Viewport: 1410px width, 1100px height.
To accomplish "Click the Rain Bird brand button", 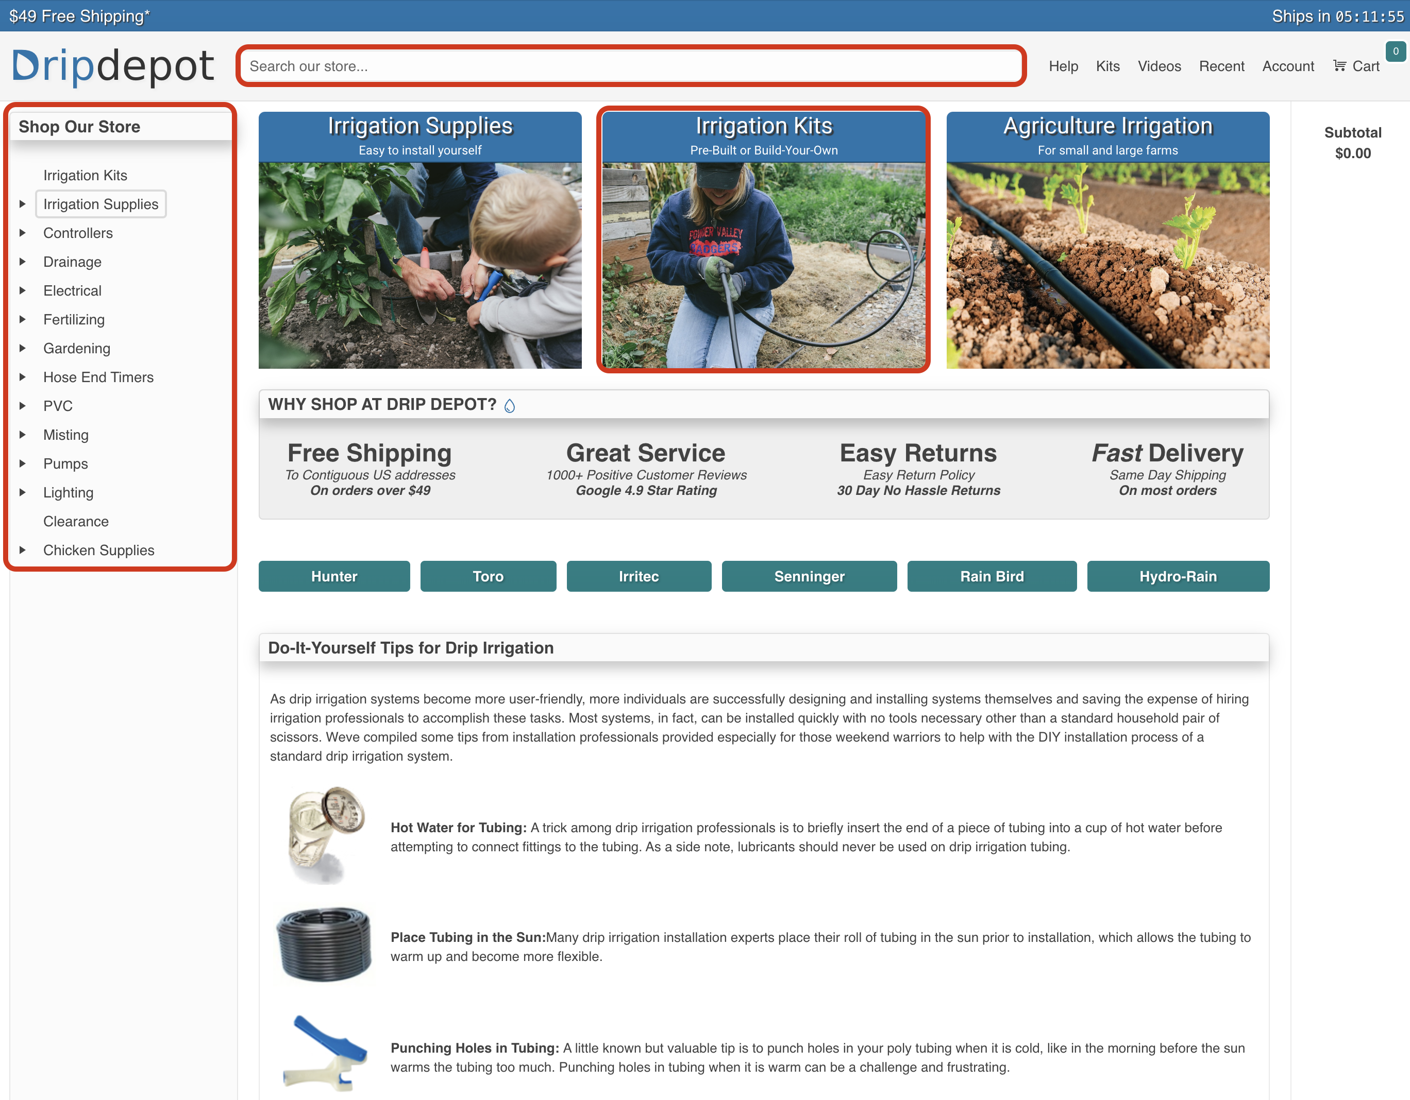I will click(x=991, y=576).
